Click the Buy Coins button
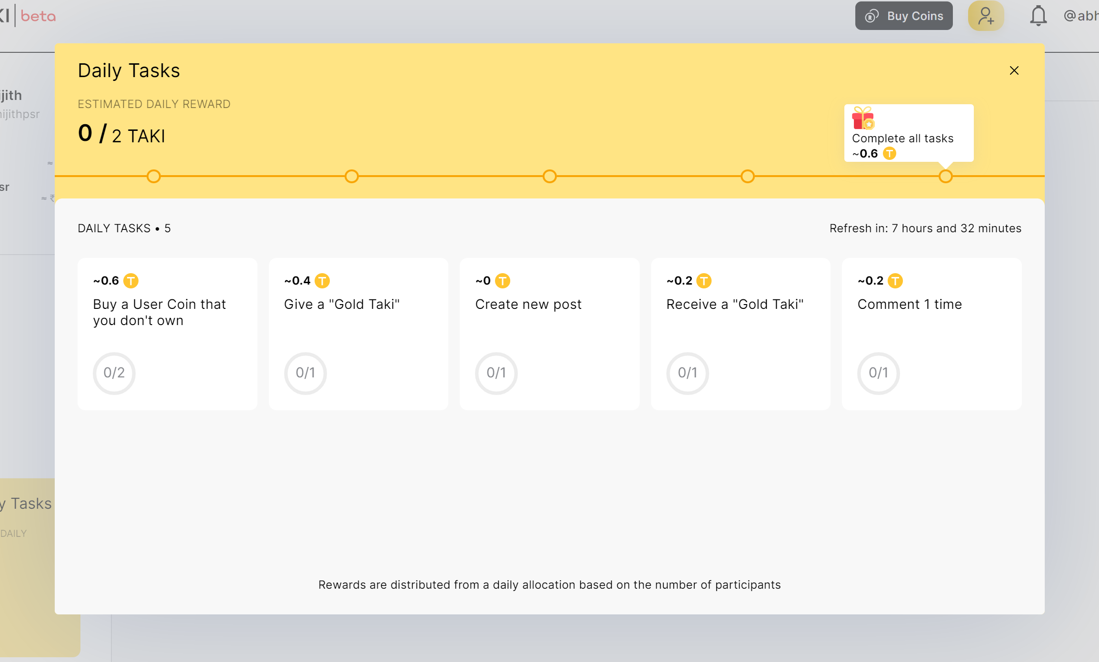This screenshot has width=1099, height=662. (903, 16)
